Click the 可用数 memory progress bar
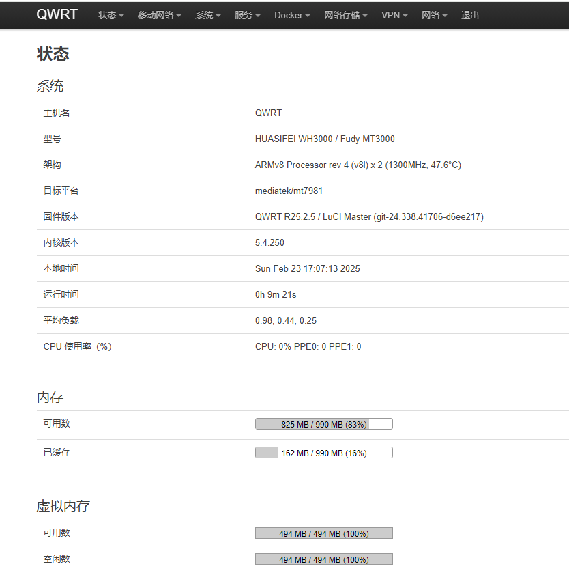Image resolution: width=569 pixels, height=573 pixels. pyautogui.click(x=324, y=424)
